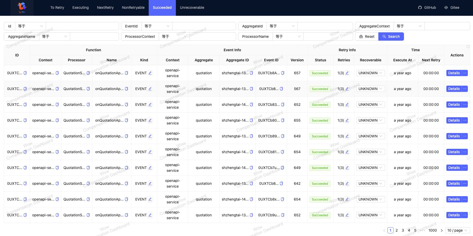Switch to the Executing tab

coord(80,8)
